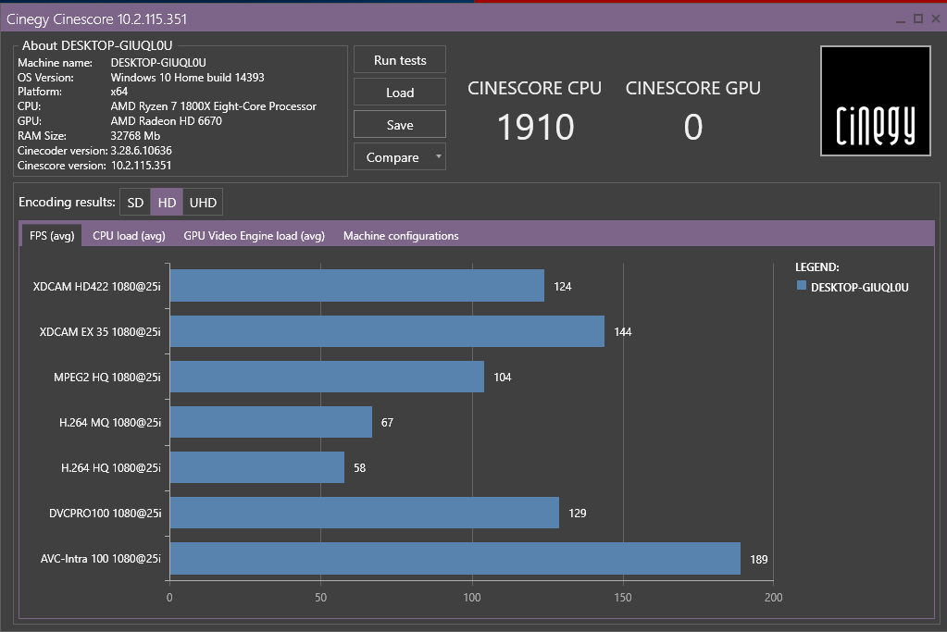This screenshot has width=947, height=632.
Task: Close the Cinescore window
Action: point(936,19)
